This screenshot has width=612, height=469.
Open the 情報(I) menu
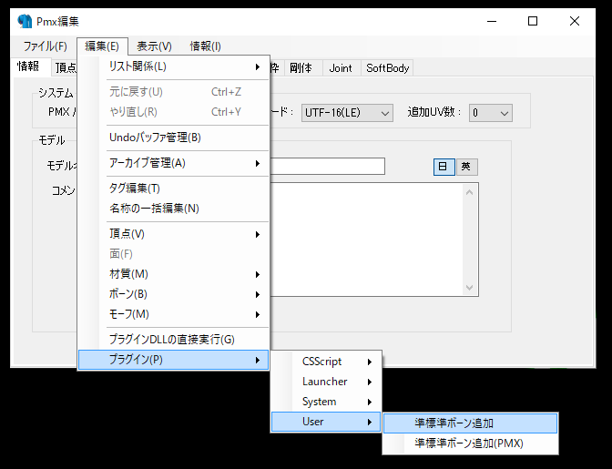click(205, 46)
